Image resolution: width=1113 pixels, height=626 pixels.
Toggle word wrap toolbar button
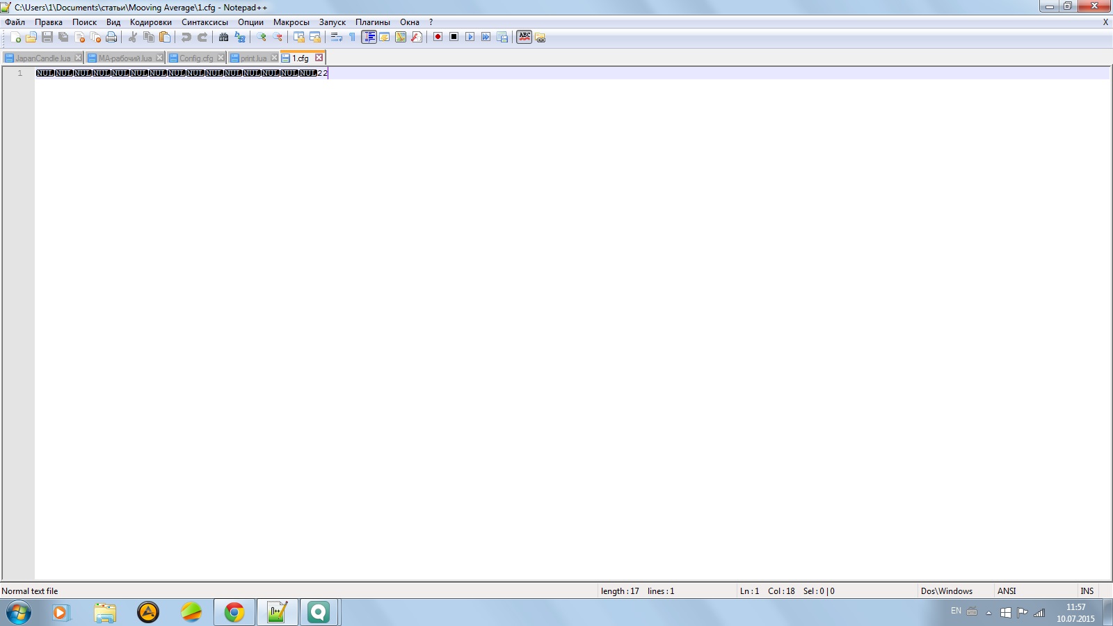pyautogui.click(x=337, y=38)
